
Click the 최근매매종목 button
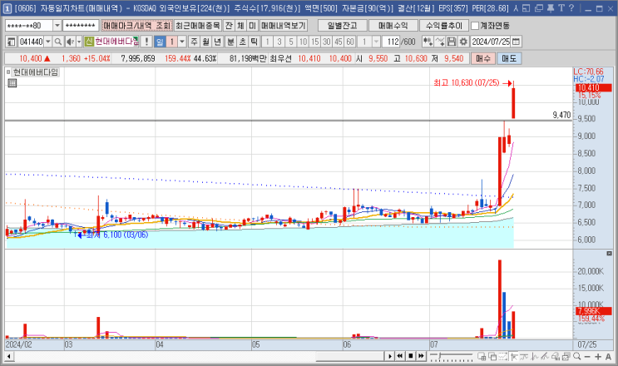pos(198,26)
